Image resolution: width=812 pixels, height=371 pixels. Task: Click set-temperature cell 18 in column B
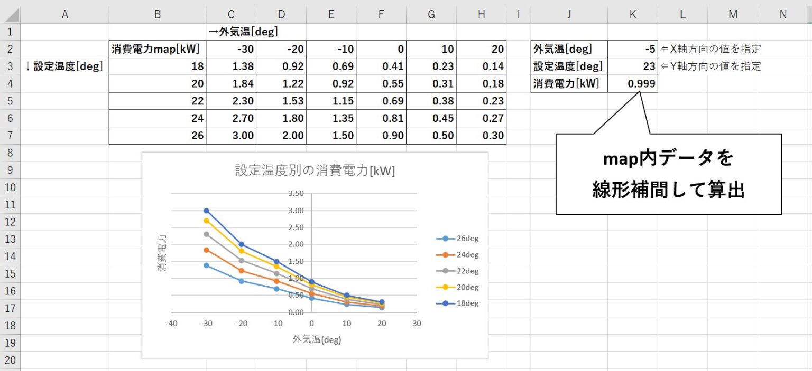tap(158, 66)
